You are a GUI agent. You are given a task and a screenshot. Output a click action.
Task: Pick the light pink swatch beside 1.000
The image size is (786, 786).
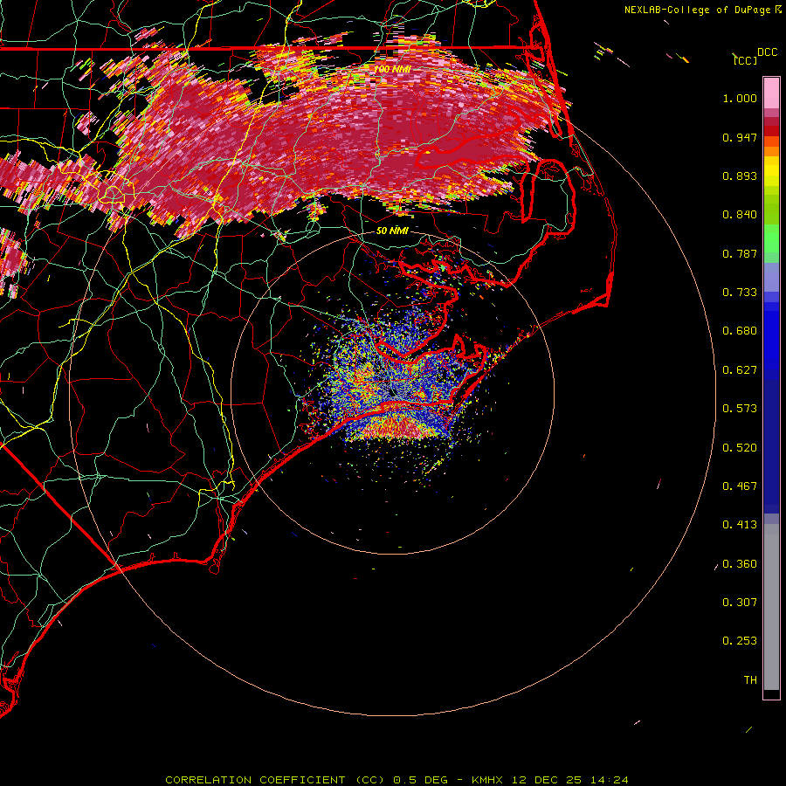coord(771,93)
